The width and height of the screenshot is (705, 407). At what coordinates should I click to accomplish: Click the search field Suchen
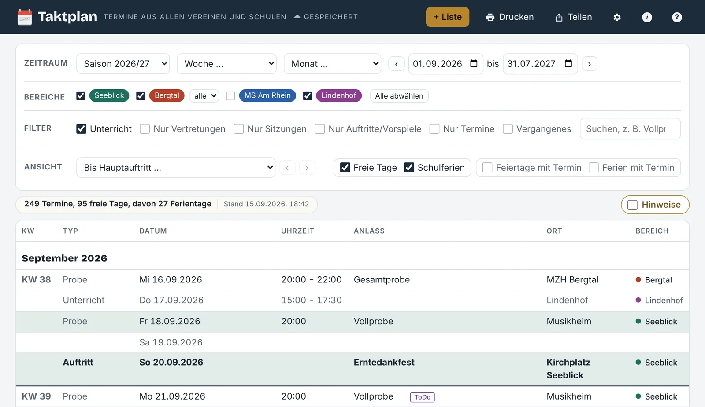point(630,129)
